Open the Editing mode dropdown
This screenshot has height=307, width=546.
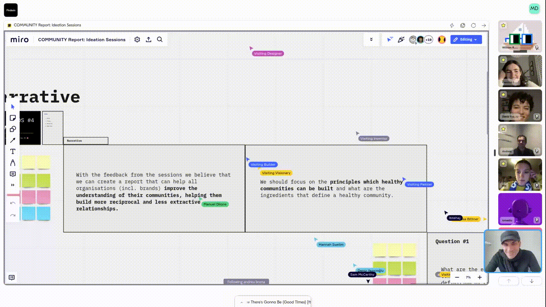pos(466,40)
